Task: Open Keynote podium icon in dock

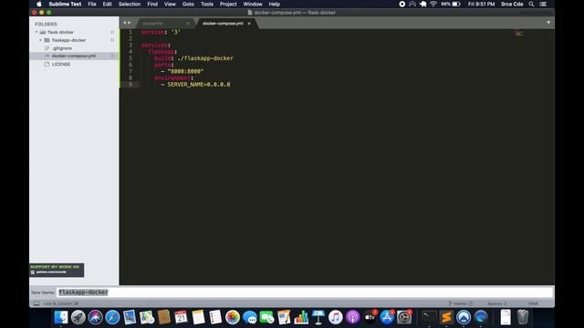Action: tap(318, 317)
